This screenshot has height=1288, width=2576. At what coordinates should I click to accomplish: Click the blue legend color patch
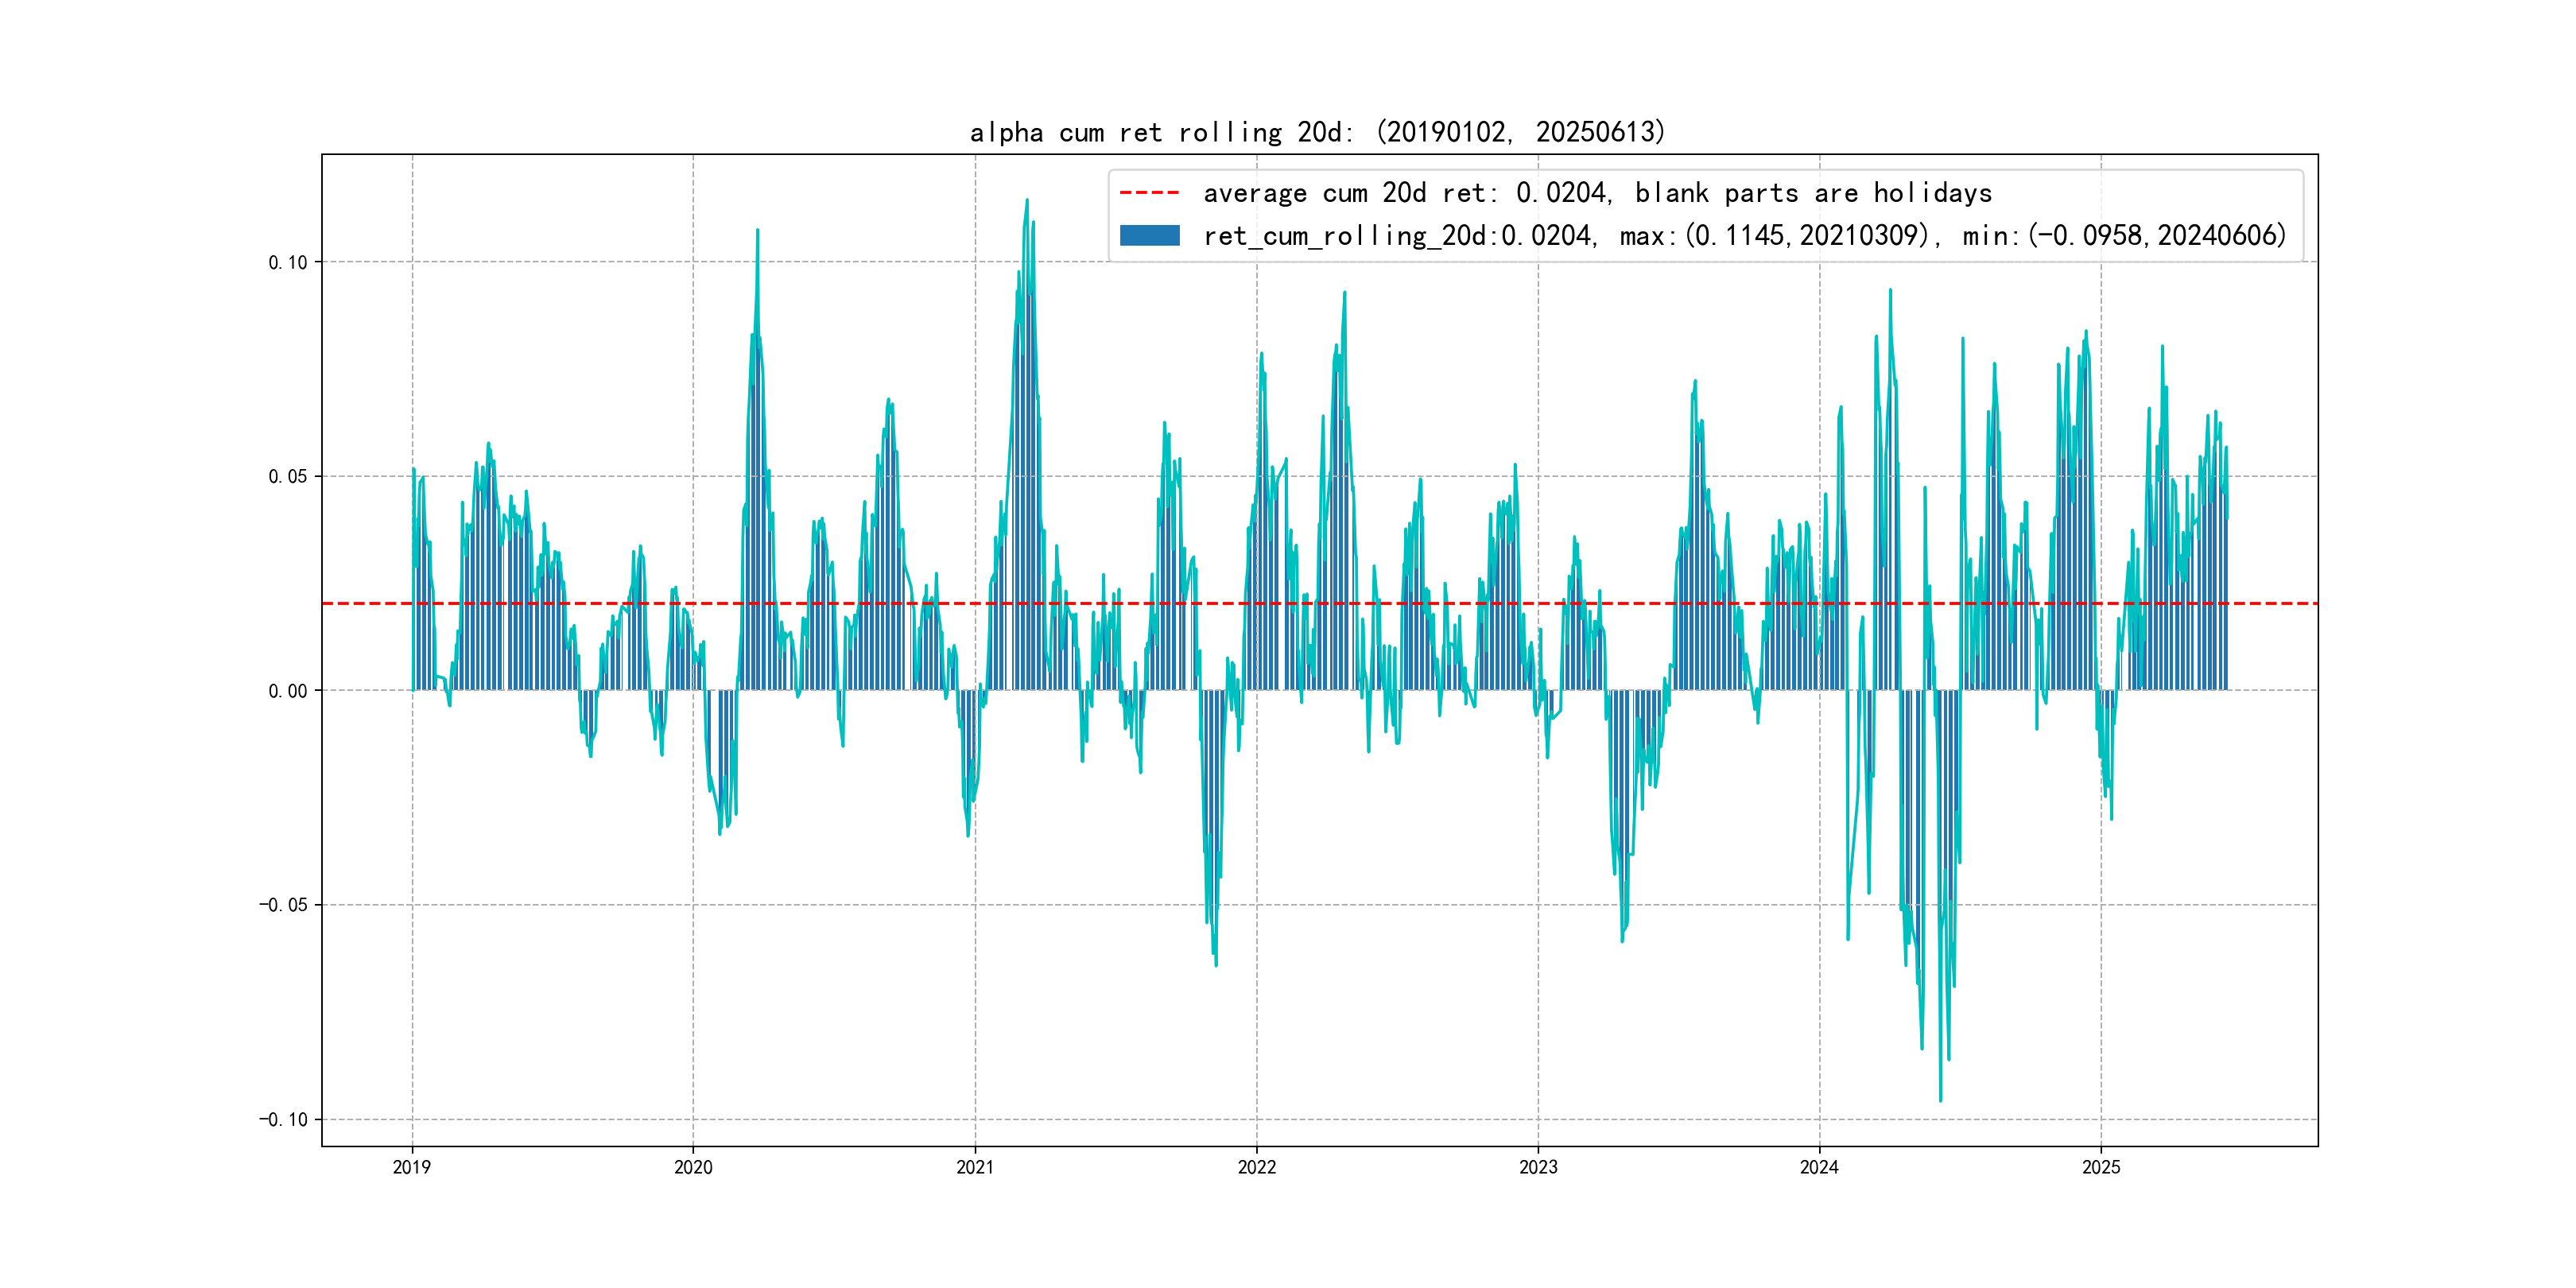click(x=1149, y=236)
